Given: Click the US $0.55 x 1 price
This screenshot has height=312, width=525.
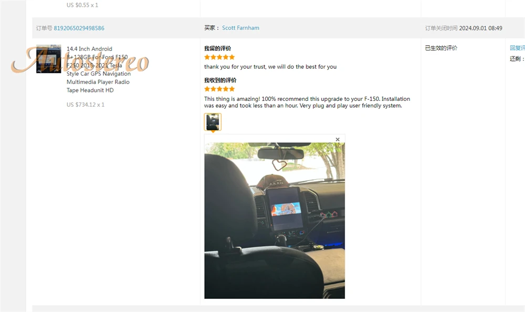Looking at the screenshot, I should 82,5.
